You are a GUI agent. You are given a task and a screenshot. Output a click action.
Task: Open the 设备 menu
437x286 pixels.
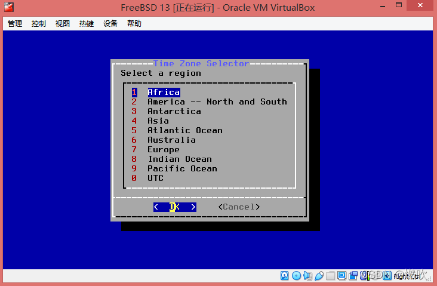(110, 24)
